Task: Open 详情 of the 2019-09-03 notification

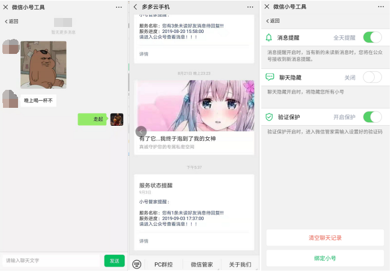Action: (x=144, y=241)
